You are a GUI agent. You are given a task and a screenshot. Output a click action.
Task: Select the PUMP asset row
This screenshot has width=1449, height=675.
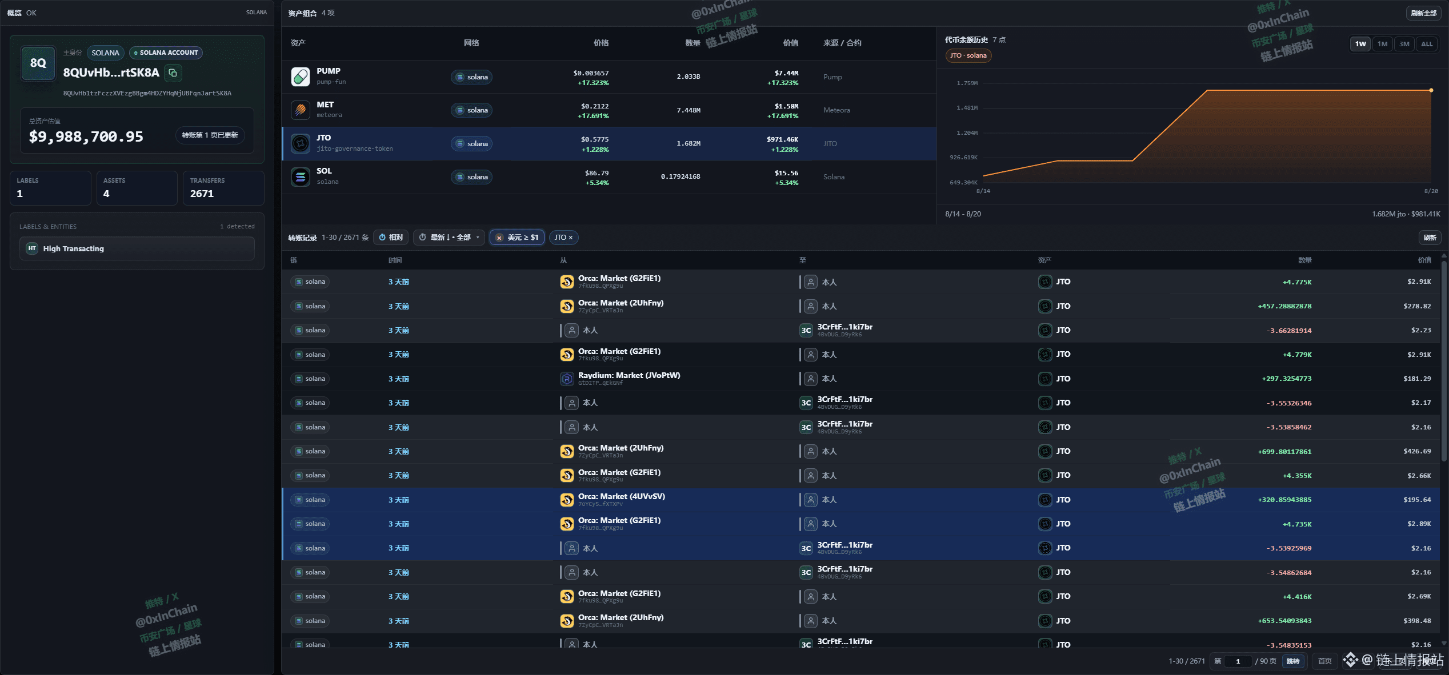pos(609,77)
